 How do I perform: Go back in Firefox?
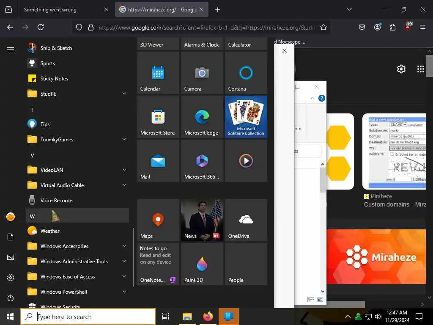(x=10, y=27)
